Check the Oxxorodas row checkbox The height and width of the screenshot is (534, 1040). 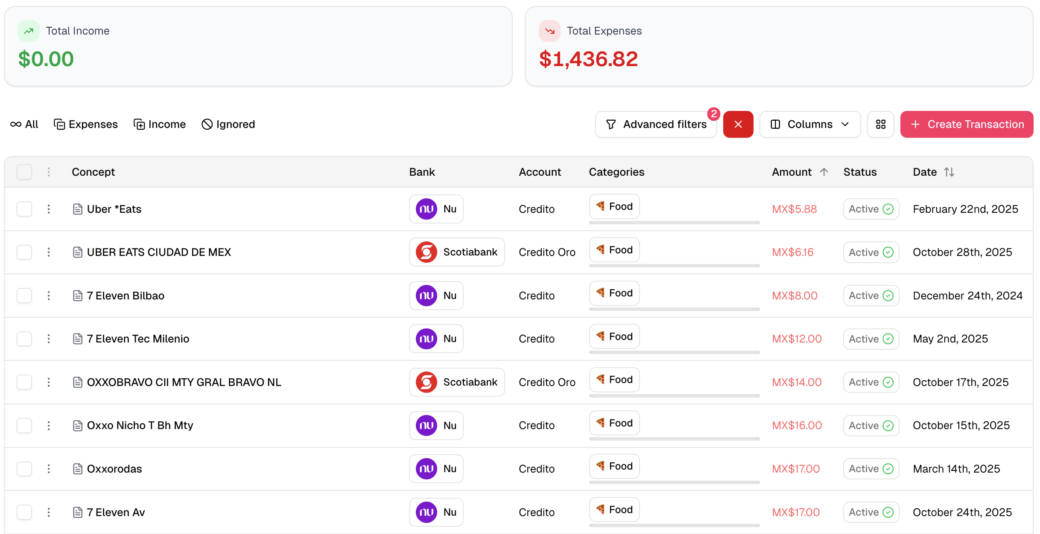point(24,469)
